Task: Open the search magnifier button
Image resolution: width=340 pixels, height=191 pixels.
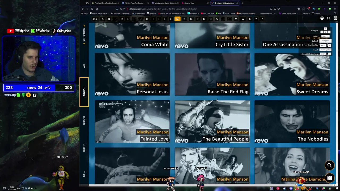Action: (329, 165)
